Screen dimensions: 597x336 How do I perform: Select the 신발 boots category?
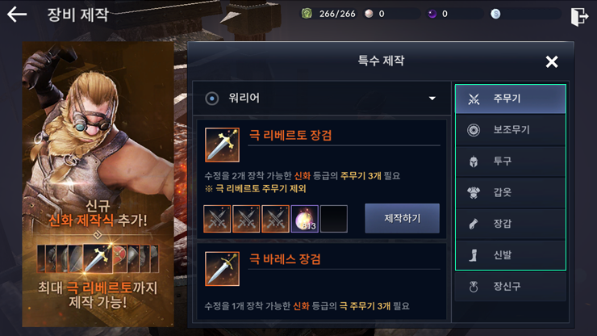(510, 255)
